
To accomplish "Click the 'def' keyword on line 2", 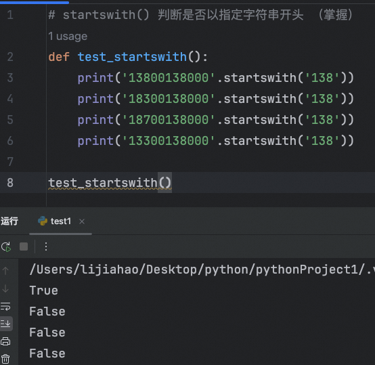I will coord(59,57).
